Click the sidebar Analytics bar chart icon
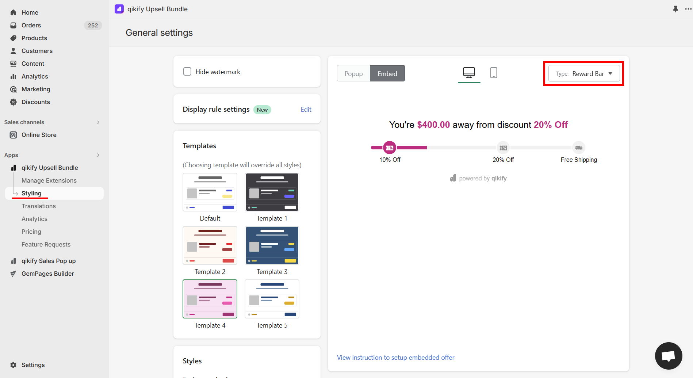Screen dimensions: 693x378 coord(13,76)
